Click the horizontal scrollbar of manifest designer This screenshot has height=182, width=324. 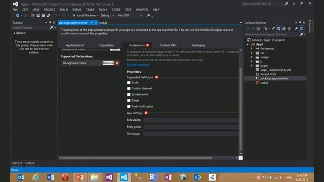(137, 158)
